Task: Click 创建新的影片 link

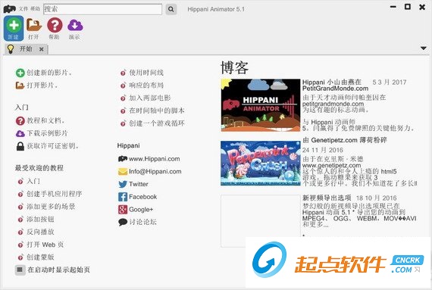Action: point(49,73)
